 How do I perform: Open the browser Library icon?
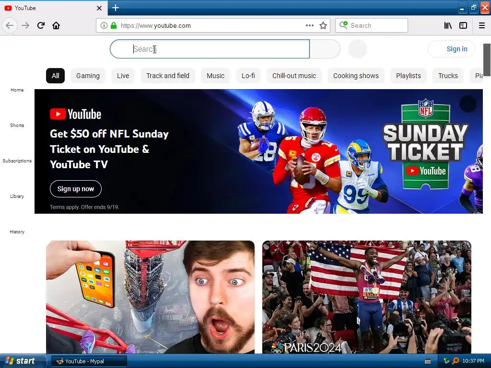(x=448, y=25)
